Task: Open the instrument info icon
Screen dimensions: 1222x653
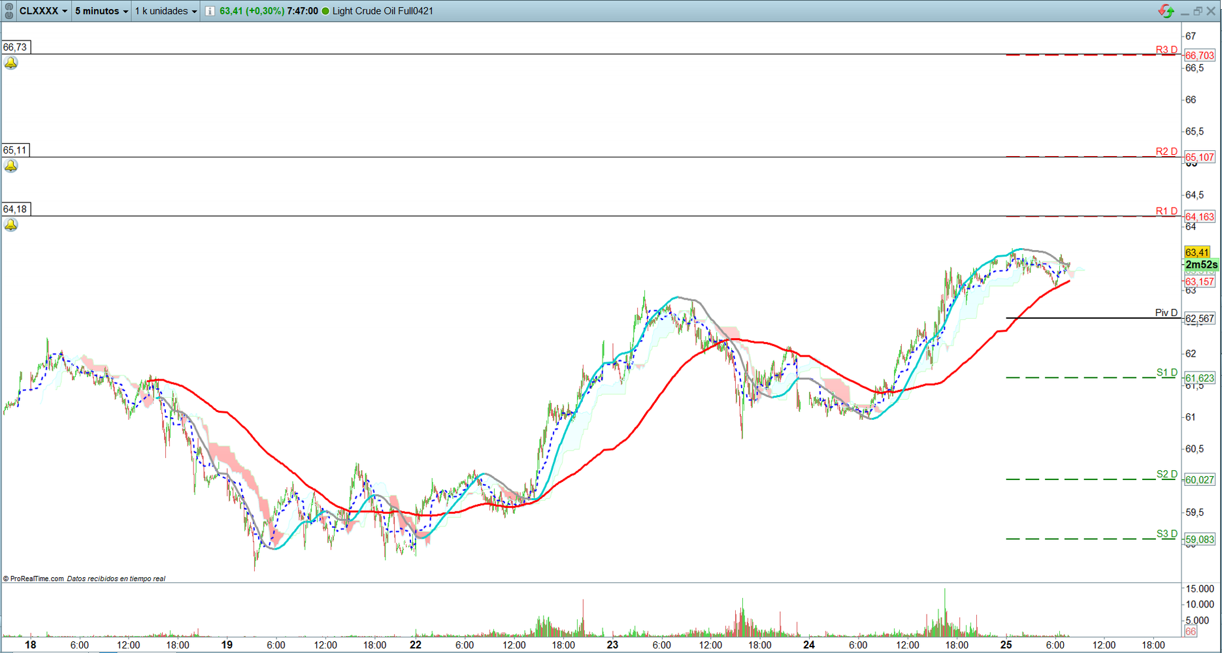Action: coord(210,11)
